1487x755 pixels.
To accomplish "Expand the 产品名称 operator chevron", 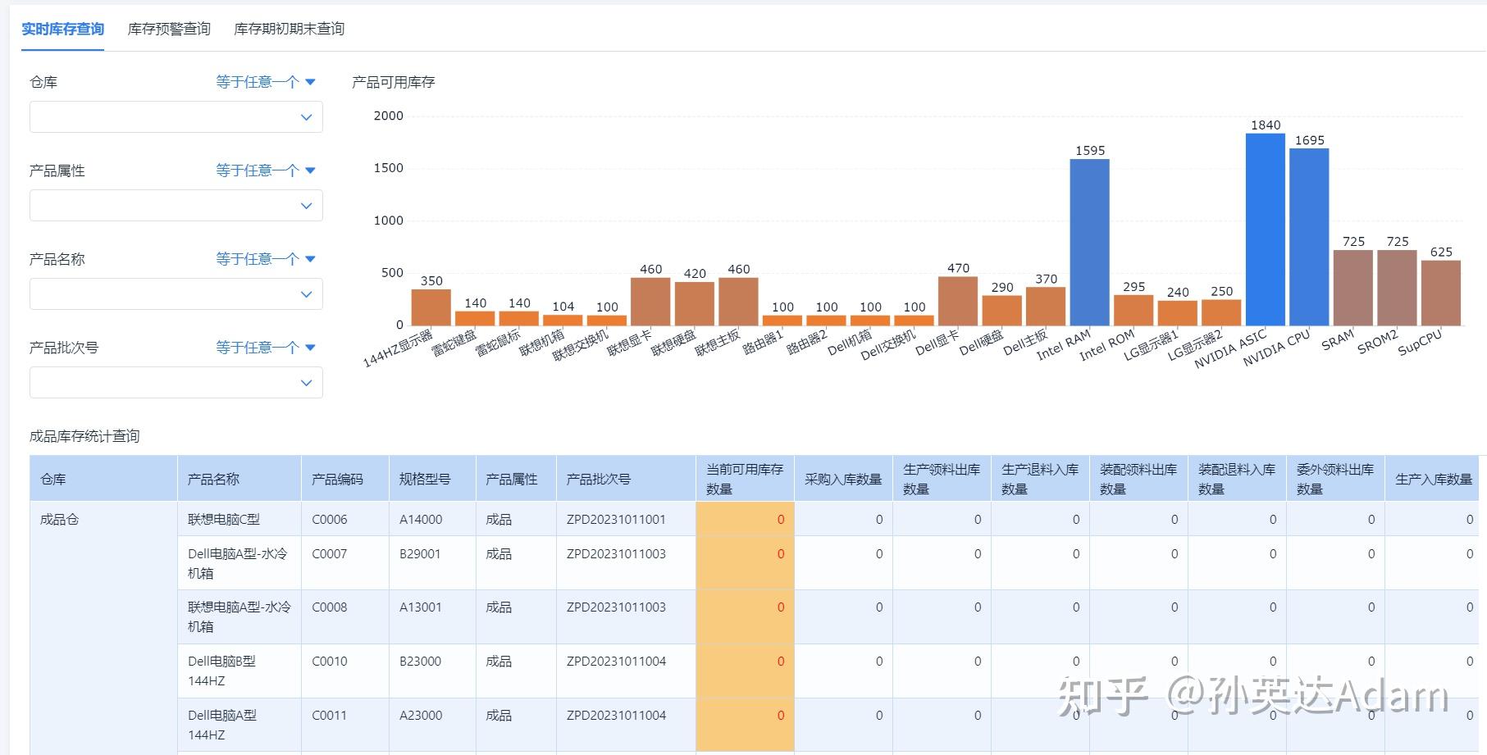I will pyautogui.click(x=311, y=258).
